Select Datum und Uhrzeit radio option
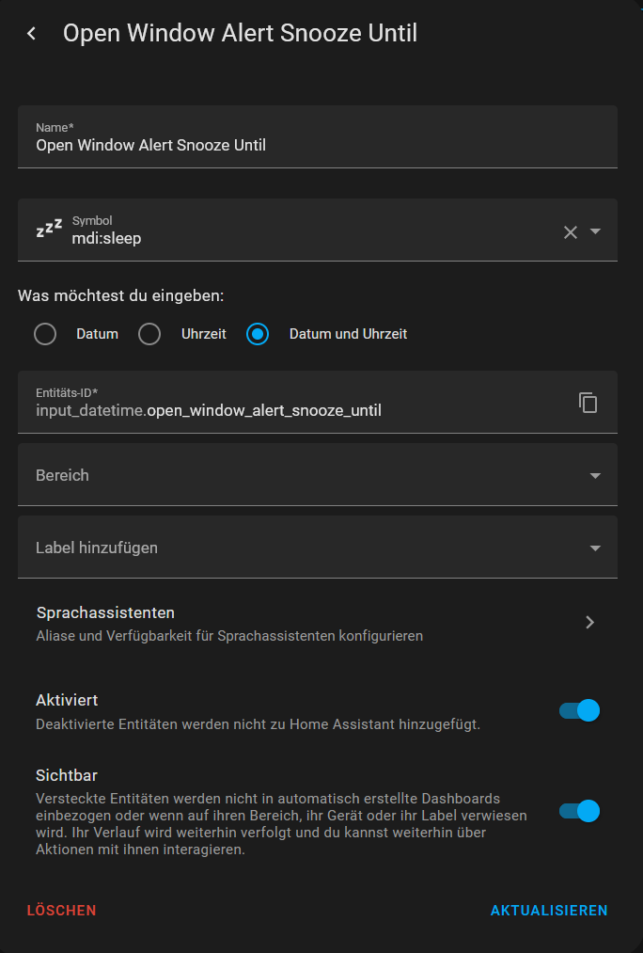 point(258,334)
